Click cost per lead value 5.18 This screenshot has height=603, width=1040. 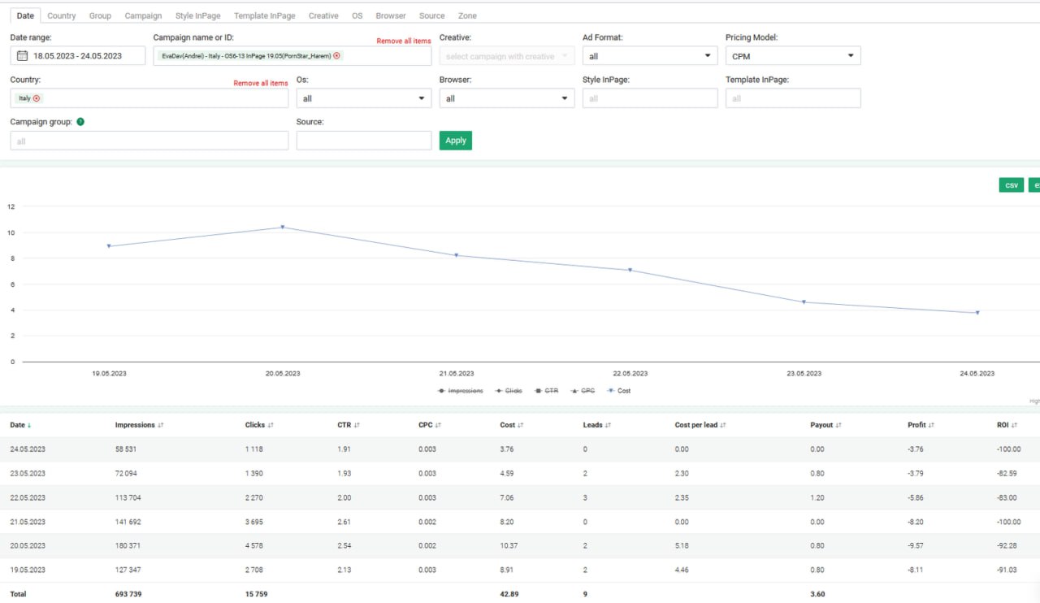682,545
